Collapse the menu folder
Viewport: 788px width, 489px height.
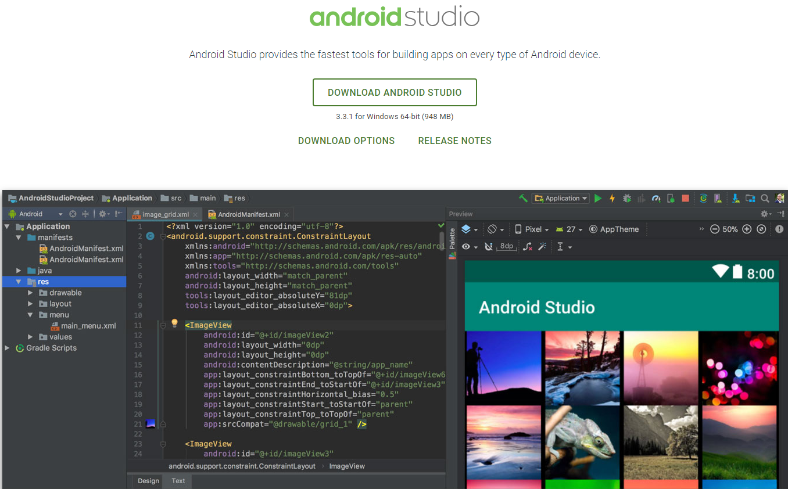[x=30, y=315]
